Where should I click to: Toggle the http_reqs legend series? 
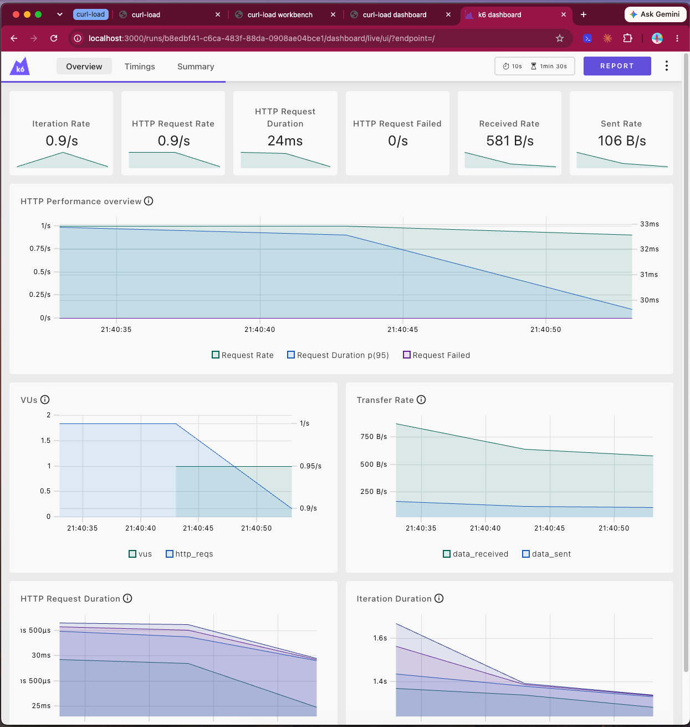point(190,554)
